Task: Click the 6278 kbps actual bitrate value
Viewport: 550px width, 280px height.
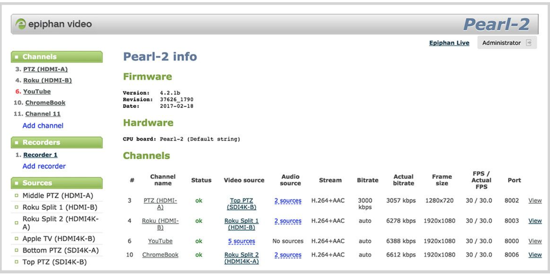Action: 401,221
